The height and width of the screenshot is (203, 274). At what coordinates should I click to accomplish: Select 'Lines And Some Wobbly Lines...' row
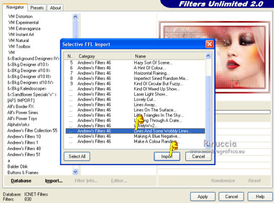click(x=135, y=131)
